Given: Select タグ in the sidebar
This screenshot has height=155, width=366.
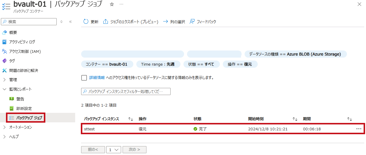Looking at the screenshot, I should click(12, 61).
